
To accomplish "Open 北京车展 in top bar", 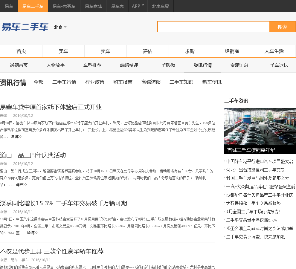I will (x=161, y=6).
